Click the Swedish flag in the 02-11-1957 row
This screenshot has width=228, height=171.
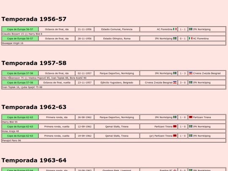tap(175, 73)
